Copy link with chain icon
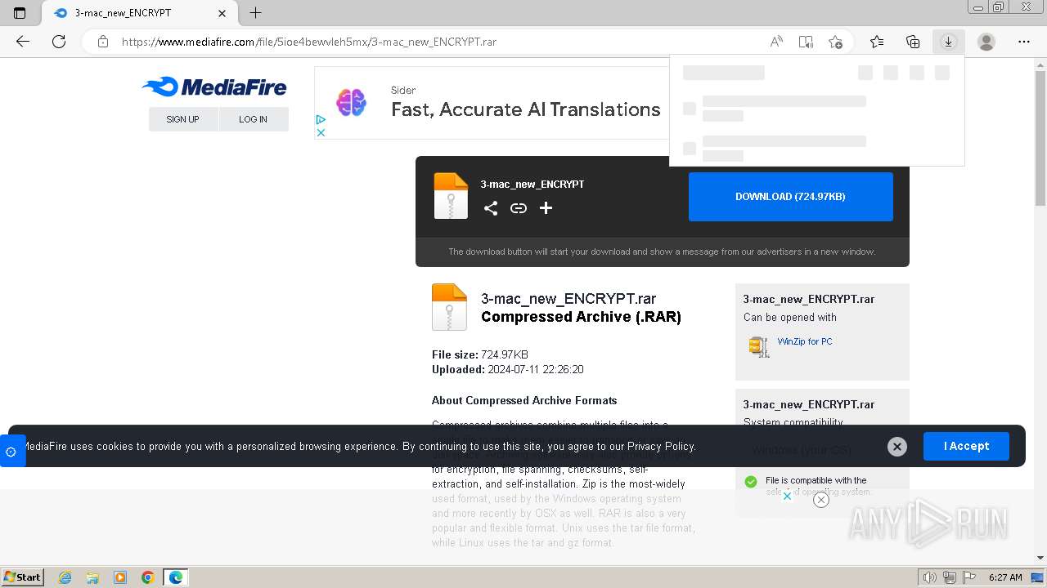Screen dimensions: 1047x588 (519, 208)
